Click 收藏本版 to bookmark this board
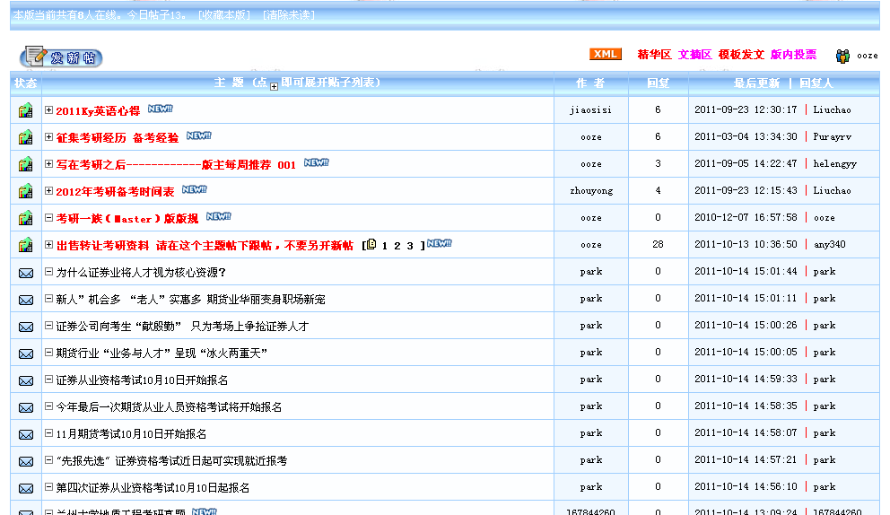The image size is (890, 515). (x=224, y=15)
